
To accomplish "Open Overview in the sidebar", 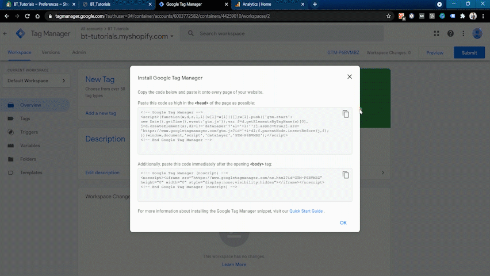I will point(35,105).
